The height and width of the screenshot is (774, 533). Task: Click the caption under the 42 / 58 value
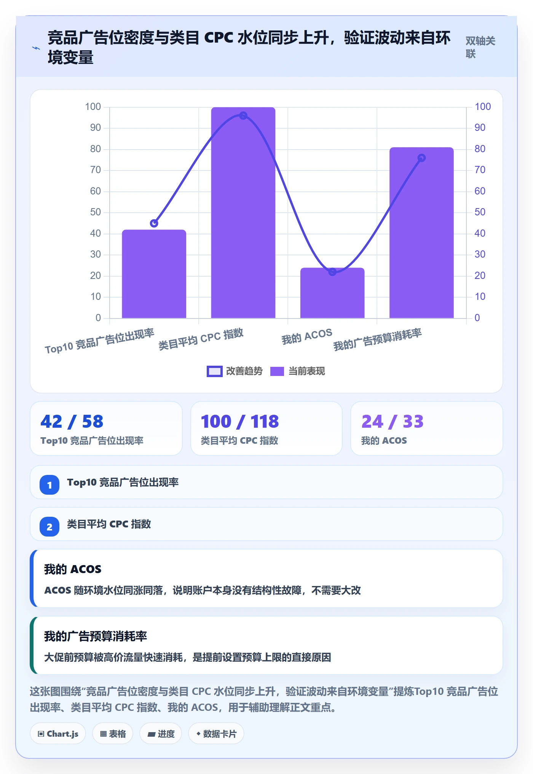click(x=92, y=441)
